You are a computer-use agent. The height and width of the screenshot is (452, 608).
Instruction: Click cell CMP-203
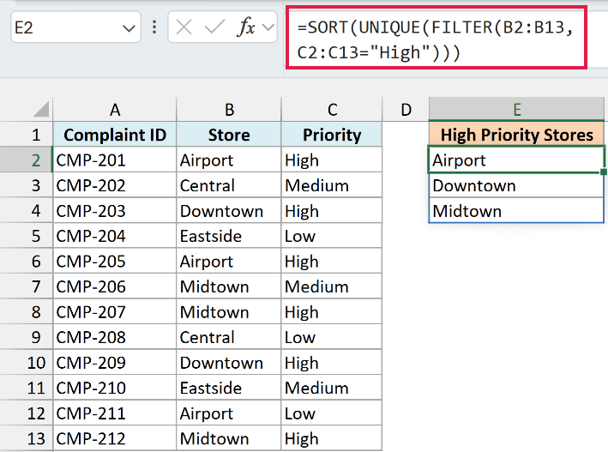pyautogui.click(x=115, y=211)
